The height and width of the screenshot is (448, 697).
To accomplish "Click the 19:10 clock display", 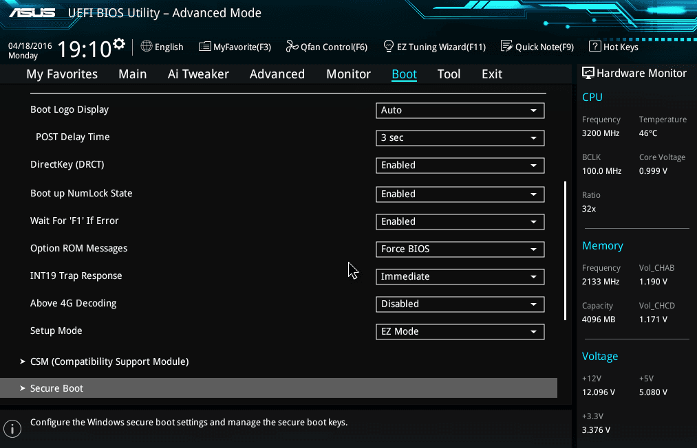I will point(84,49).
